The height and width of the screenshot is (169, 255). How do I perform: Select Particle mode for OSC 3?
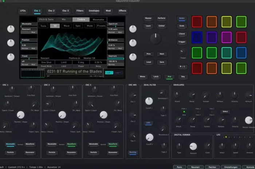[x=93, y=152]
